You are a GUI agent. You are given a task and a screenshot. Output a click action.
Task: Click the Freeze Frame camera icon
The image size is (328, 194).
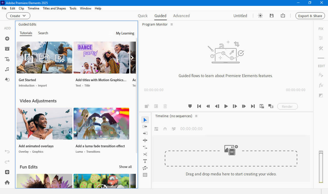(x=262, y=106)
